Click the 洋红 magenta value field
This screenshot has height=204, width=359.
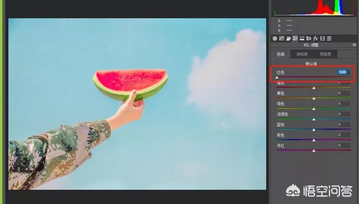pos(343,145)
